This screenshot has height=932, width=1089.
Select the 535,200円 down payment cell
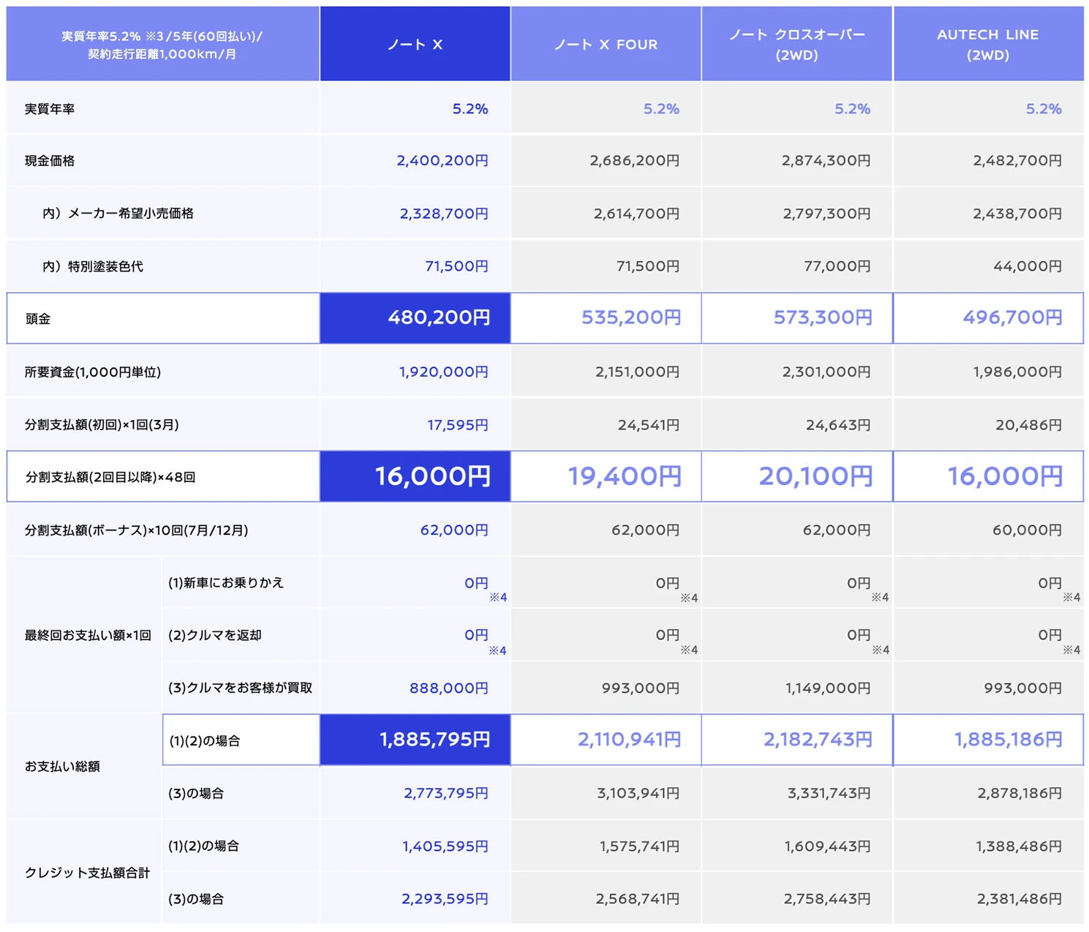[606, 318]
